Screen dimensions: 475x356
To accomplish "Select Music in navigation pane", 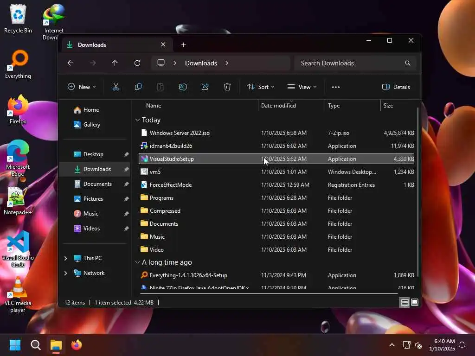I will (x=90, y=214).
